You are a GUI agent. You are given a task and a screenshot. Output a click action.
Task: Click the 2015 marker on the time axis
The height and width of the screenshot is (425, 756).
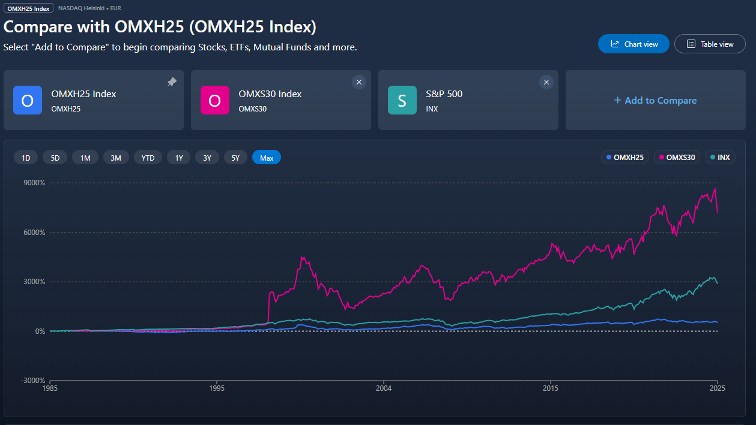551,388
